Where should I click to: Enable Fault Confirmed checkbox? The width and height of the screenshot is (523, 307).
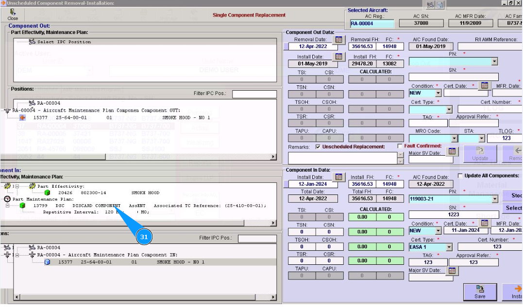pyautogui.click(x=400, y=146)
